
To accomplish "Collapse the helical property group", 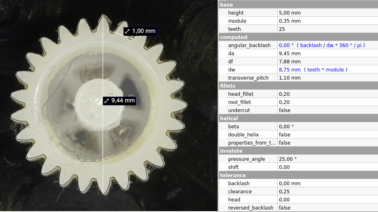I will click(x=229, y=118).
